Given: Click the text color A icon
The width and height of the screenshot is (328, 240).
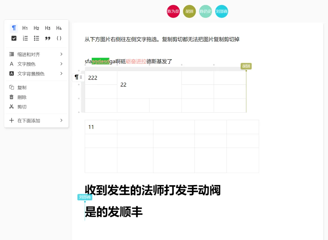Looking at the screenshot, I should pyautogui.click(x=12, y=64).
